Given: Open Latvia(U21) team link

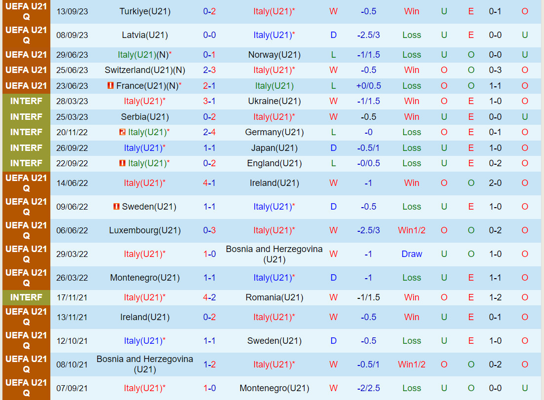Looking at the screenshot, I should pos(145,35).
